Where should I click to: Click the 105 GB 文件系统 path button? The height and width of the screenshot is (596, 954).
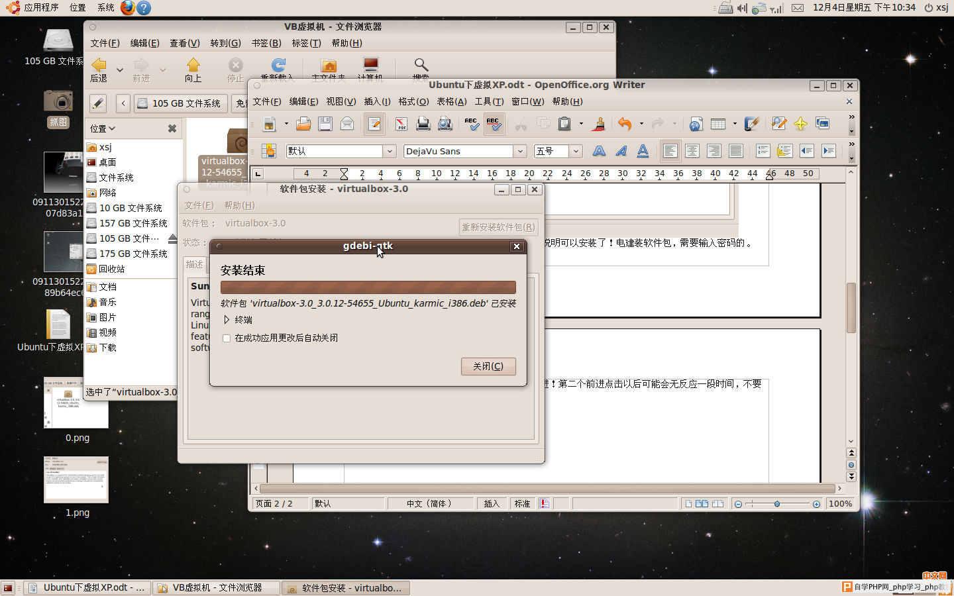click(x=181, y=103)
